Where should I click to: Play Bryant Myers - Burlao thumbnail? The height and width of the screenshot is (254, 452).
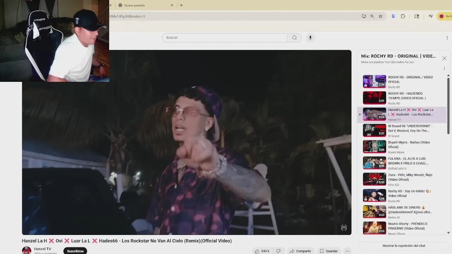click(x=374, y=146)
